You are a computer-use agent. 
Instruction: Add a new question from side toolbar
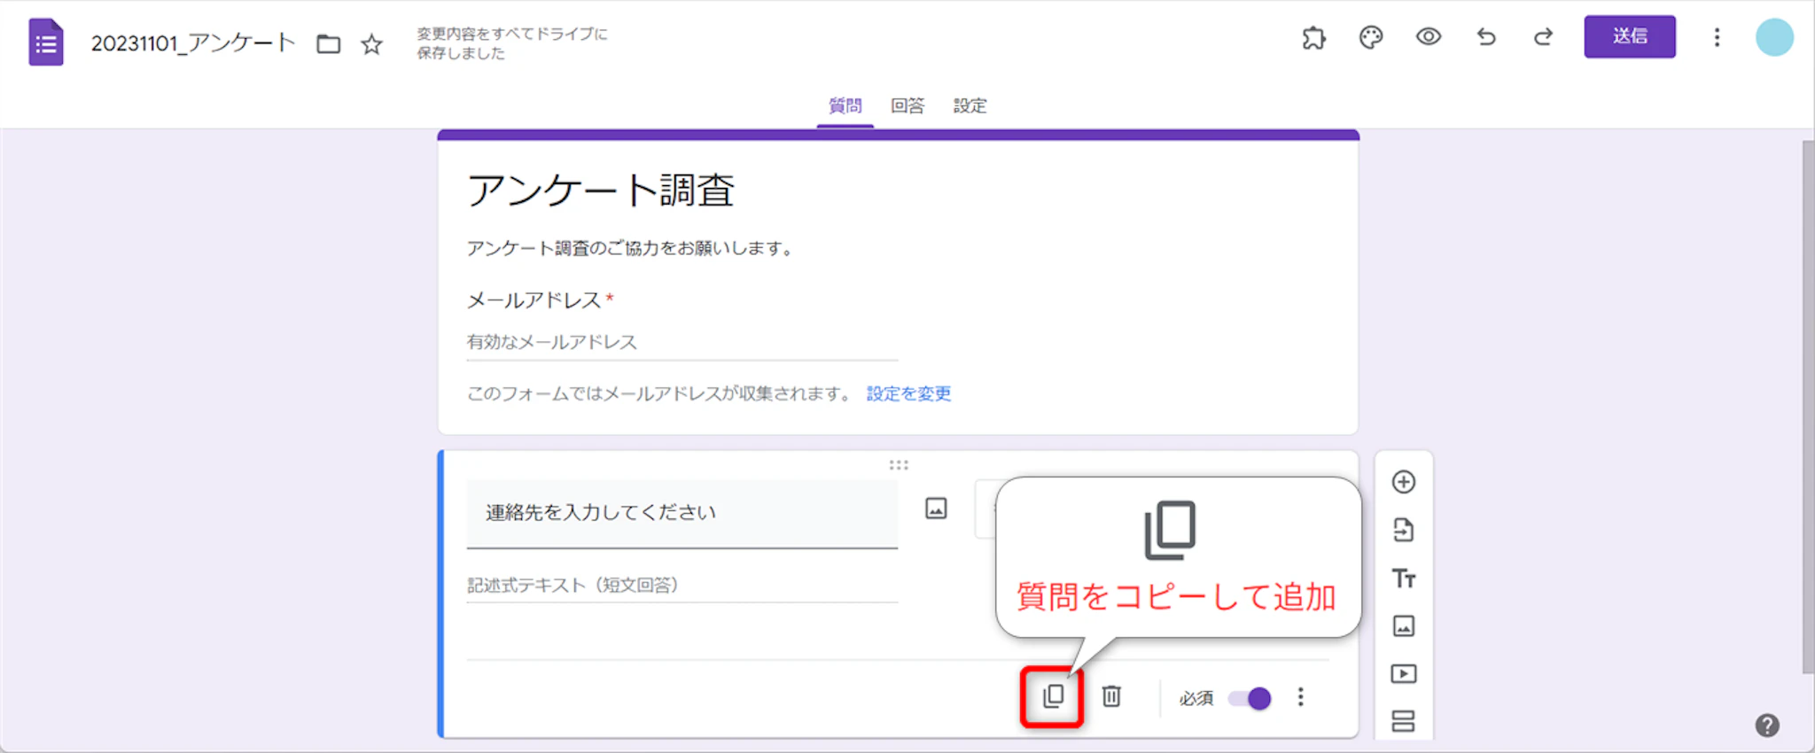(1403, 482)
